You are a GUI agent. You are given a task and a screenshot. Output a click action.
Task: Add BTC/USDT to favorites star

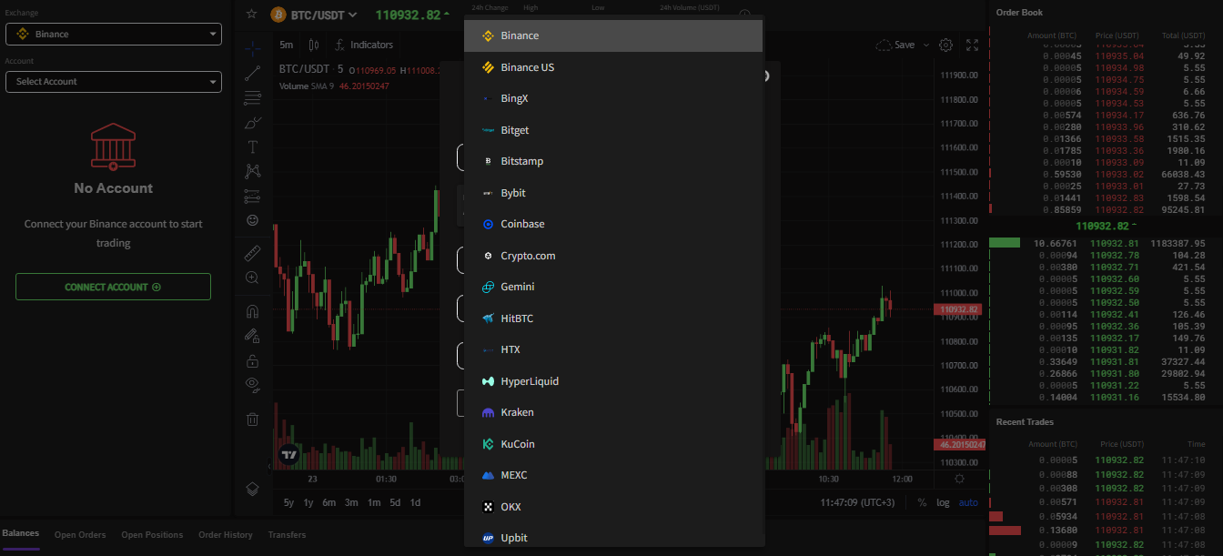click(x=252, y=15)
